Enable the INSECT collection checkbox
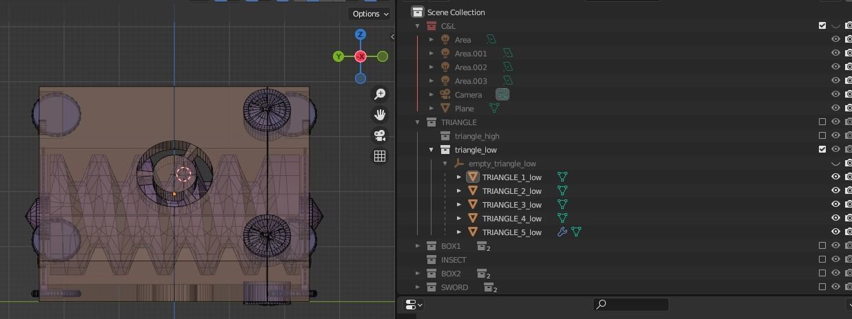This screenshot has height=319, width=852. pos(822,259)
